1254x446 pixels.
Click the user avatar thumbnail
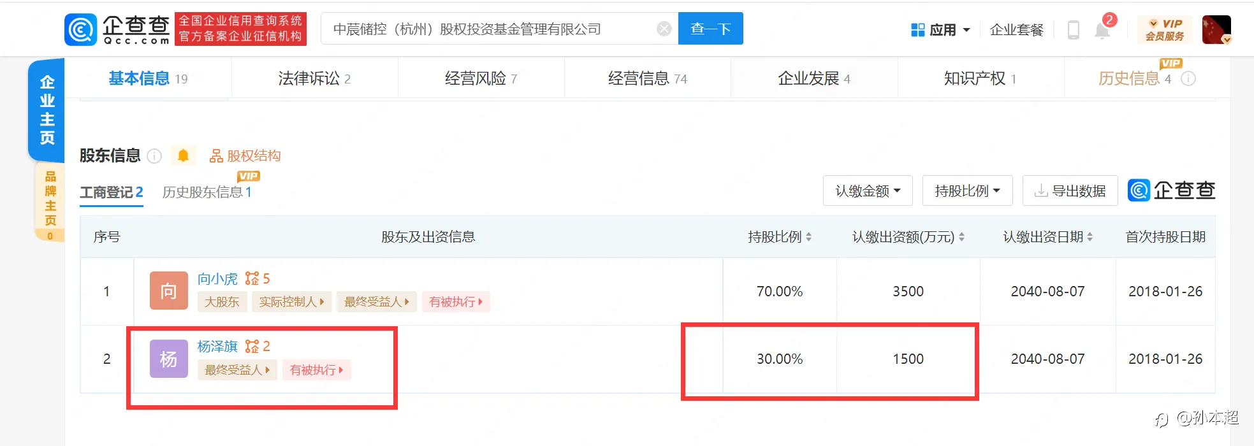[1216, 30]
